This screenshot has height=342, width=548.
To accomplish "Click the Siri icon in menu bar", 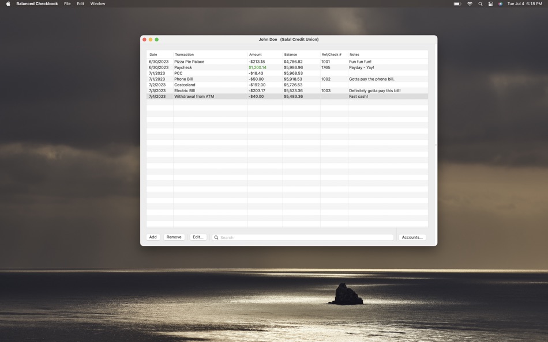I will pos(500,3).
